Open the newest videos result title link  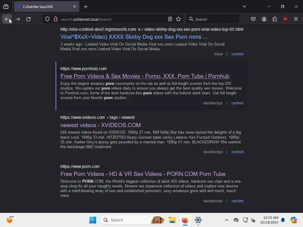101,125
